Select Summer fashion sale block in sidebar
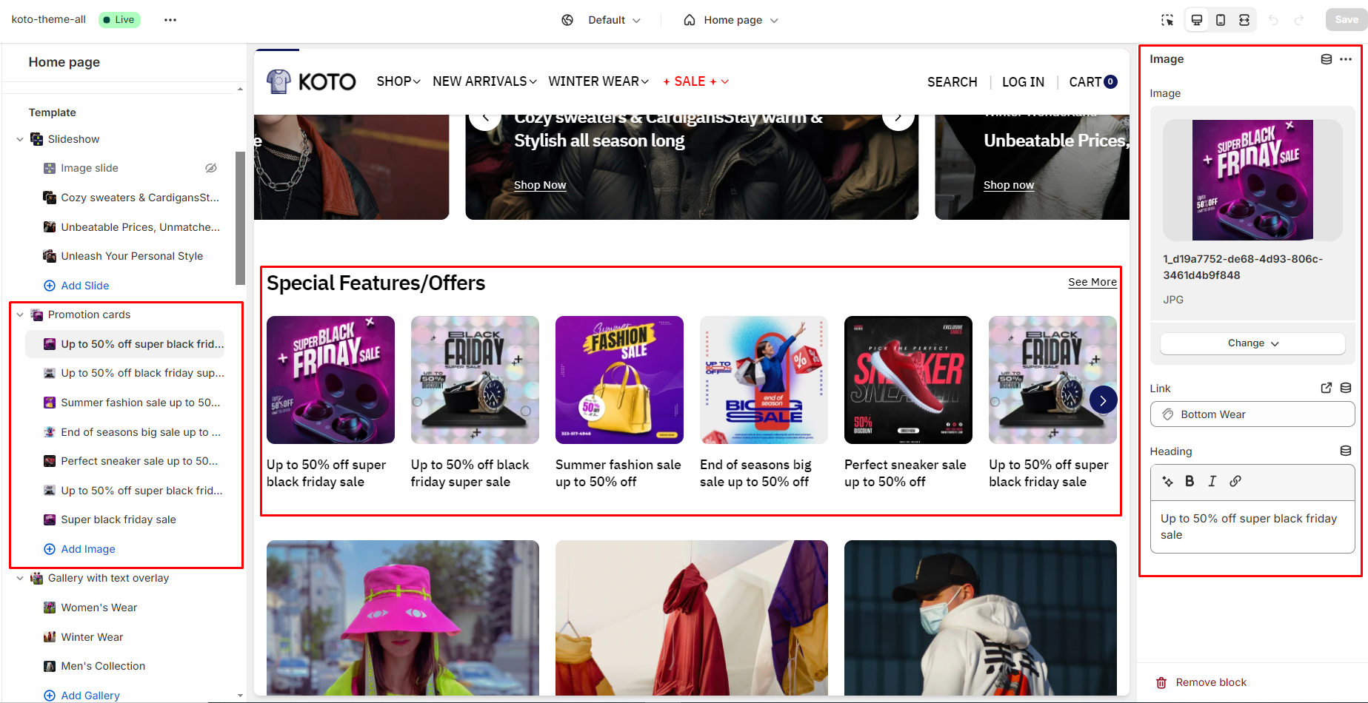 point(140,403)
